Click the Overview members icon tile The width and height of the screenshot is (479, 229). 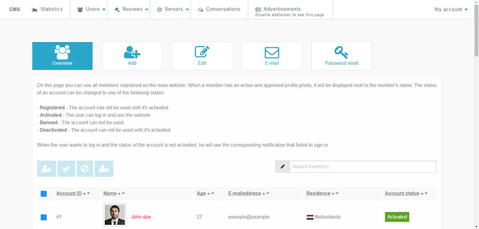(62, 56)
